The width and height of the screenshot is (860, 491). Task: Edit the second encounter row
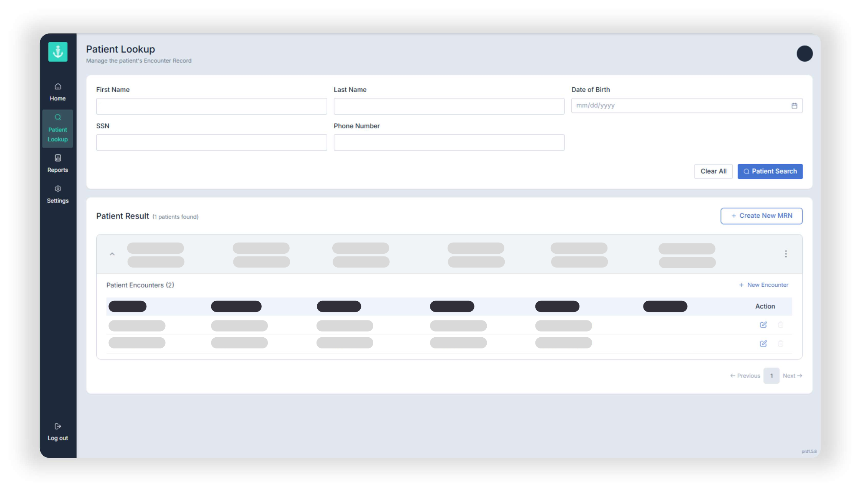click(763, 343)
